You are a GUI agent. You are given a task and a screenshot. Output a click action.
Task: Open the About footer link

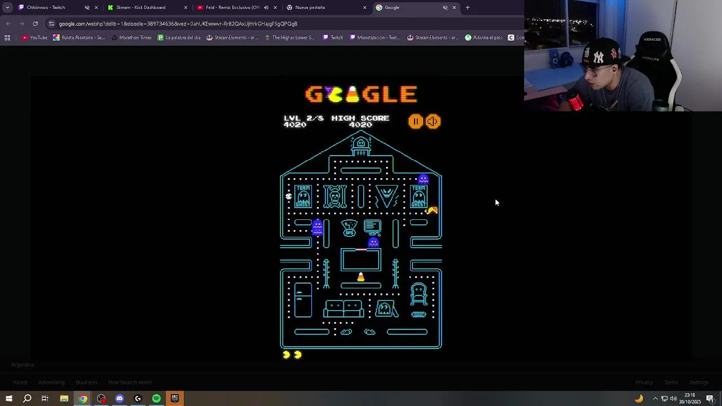click(20, 382)
